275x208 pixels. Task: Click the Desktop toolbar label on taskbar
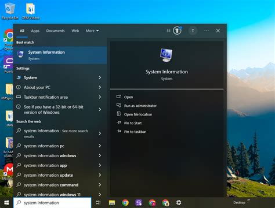[x=239, y=203]
